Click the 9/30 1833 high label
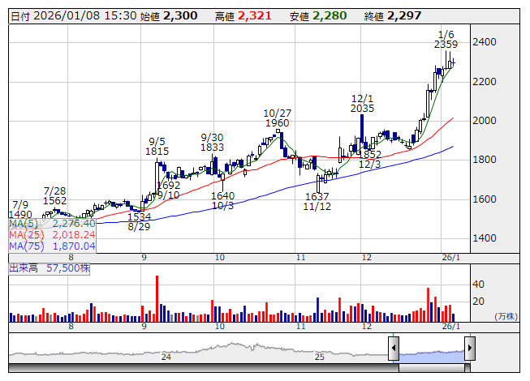The width and height of the screenshot is (530, 381). click(212, 143)
